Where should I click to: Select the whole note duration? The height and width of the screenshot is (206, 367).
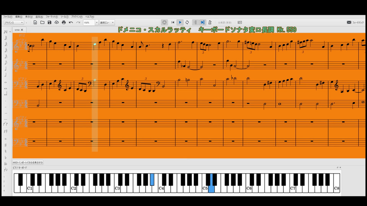pyautogui.click(x=6, y=82)
